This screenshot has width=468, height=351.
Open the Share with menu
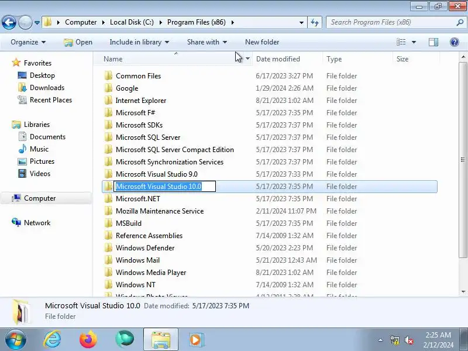[x=207, y=42]
